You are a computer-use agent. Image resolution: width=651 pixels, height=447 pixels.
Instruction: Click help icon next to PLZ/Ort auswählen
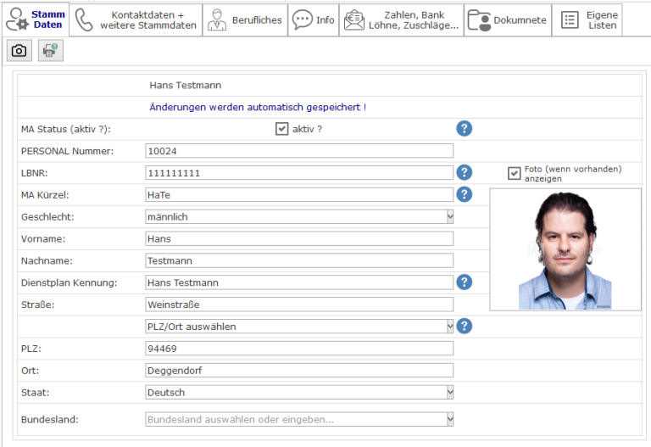464,327
